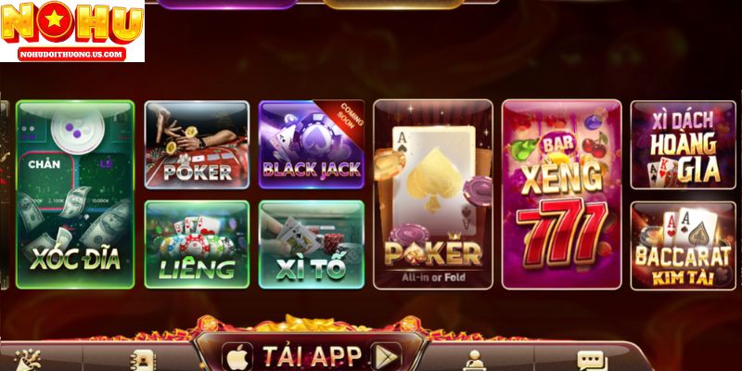This screenshot has width=742, height=371.
Task: Launch Baccarat Kim Tài game
Action: [x=683, y=246]
